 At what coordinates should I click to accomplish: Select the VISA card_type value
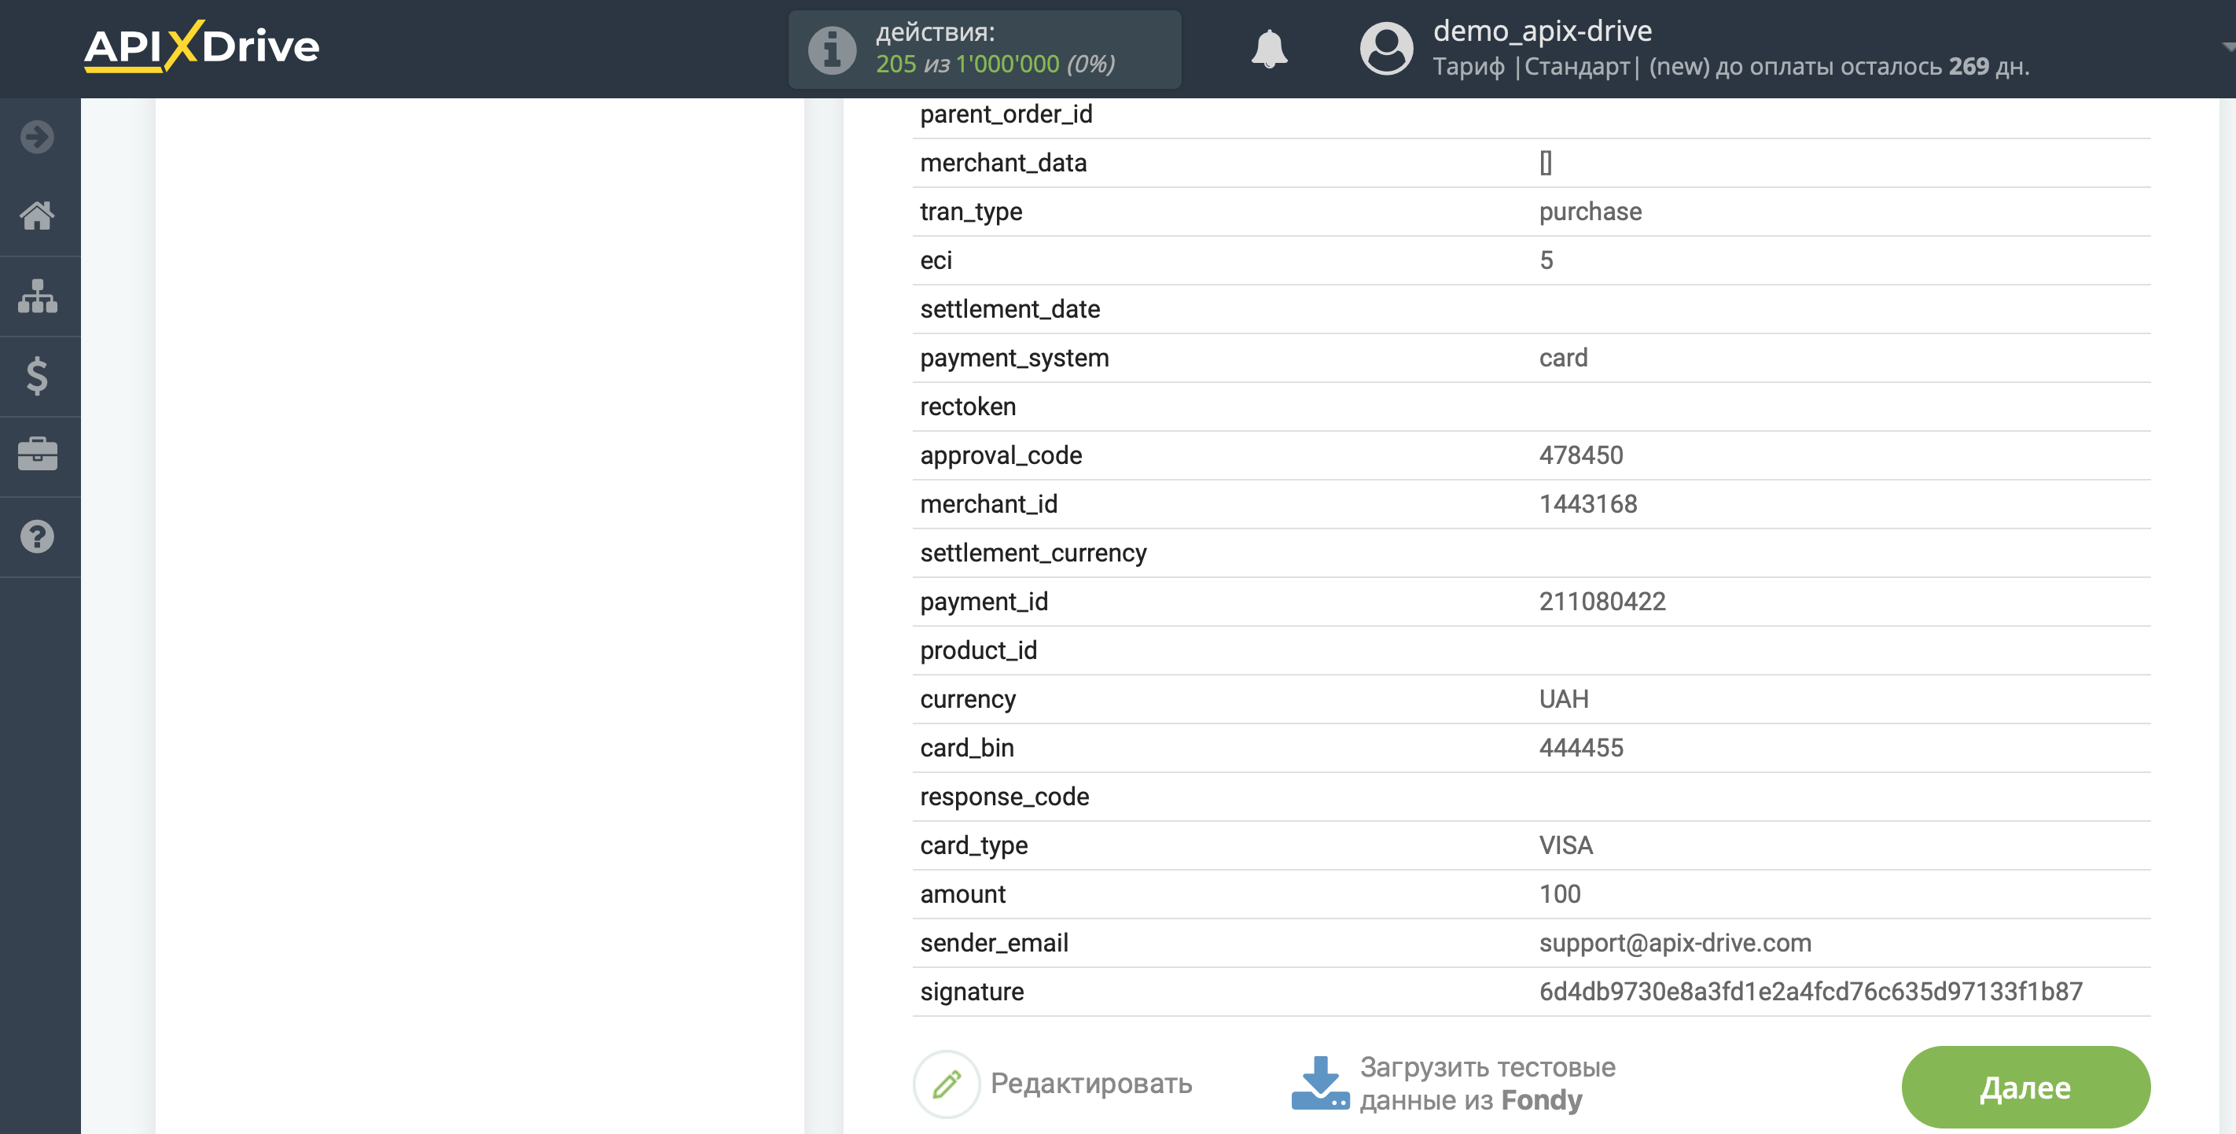(x=1566, y=845)
